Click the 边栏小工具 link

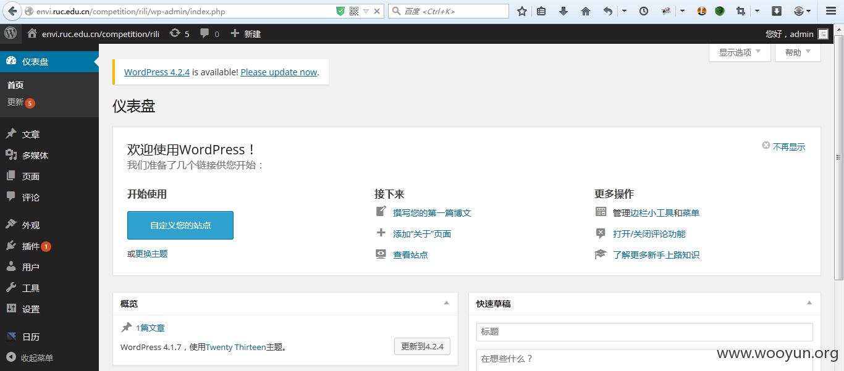click(x=651, y=213)
